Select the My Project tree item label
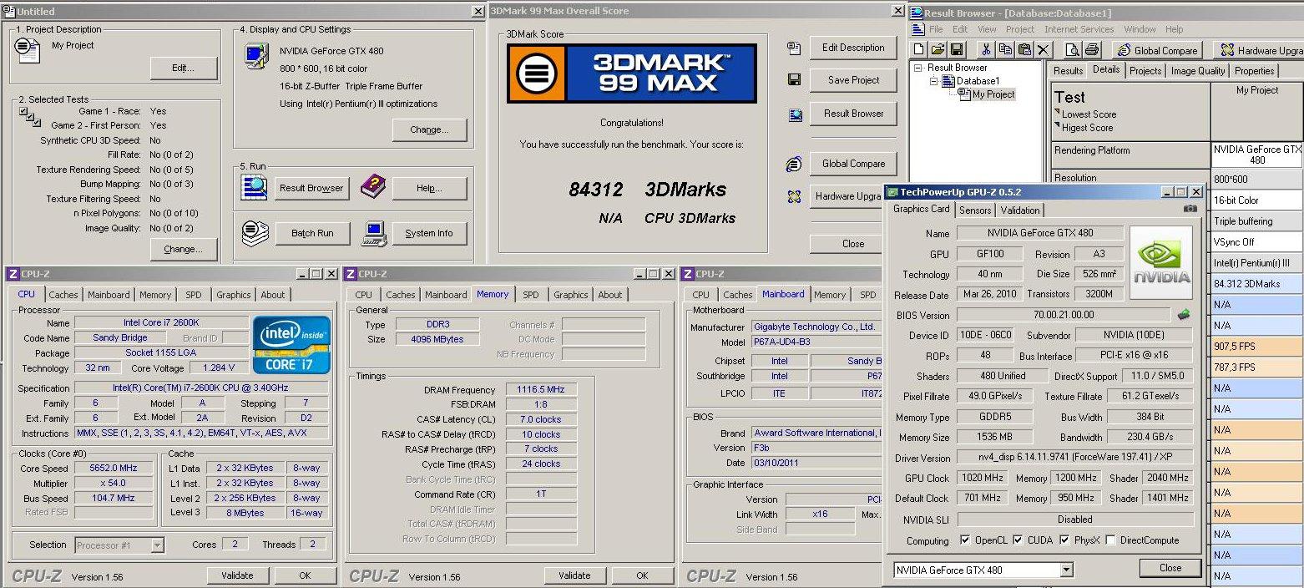 993,94
